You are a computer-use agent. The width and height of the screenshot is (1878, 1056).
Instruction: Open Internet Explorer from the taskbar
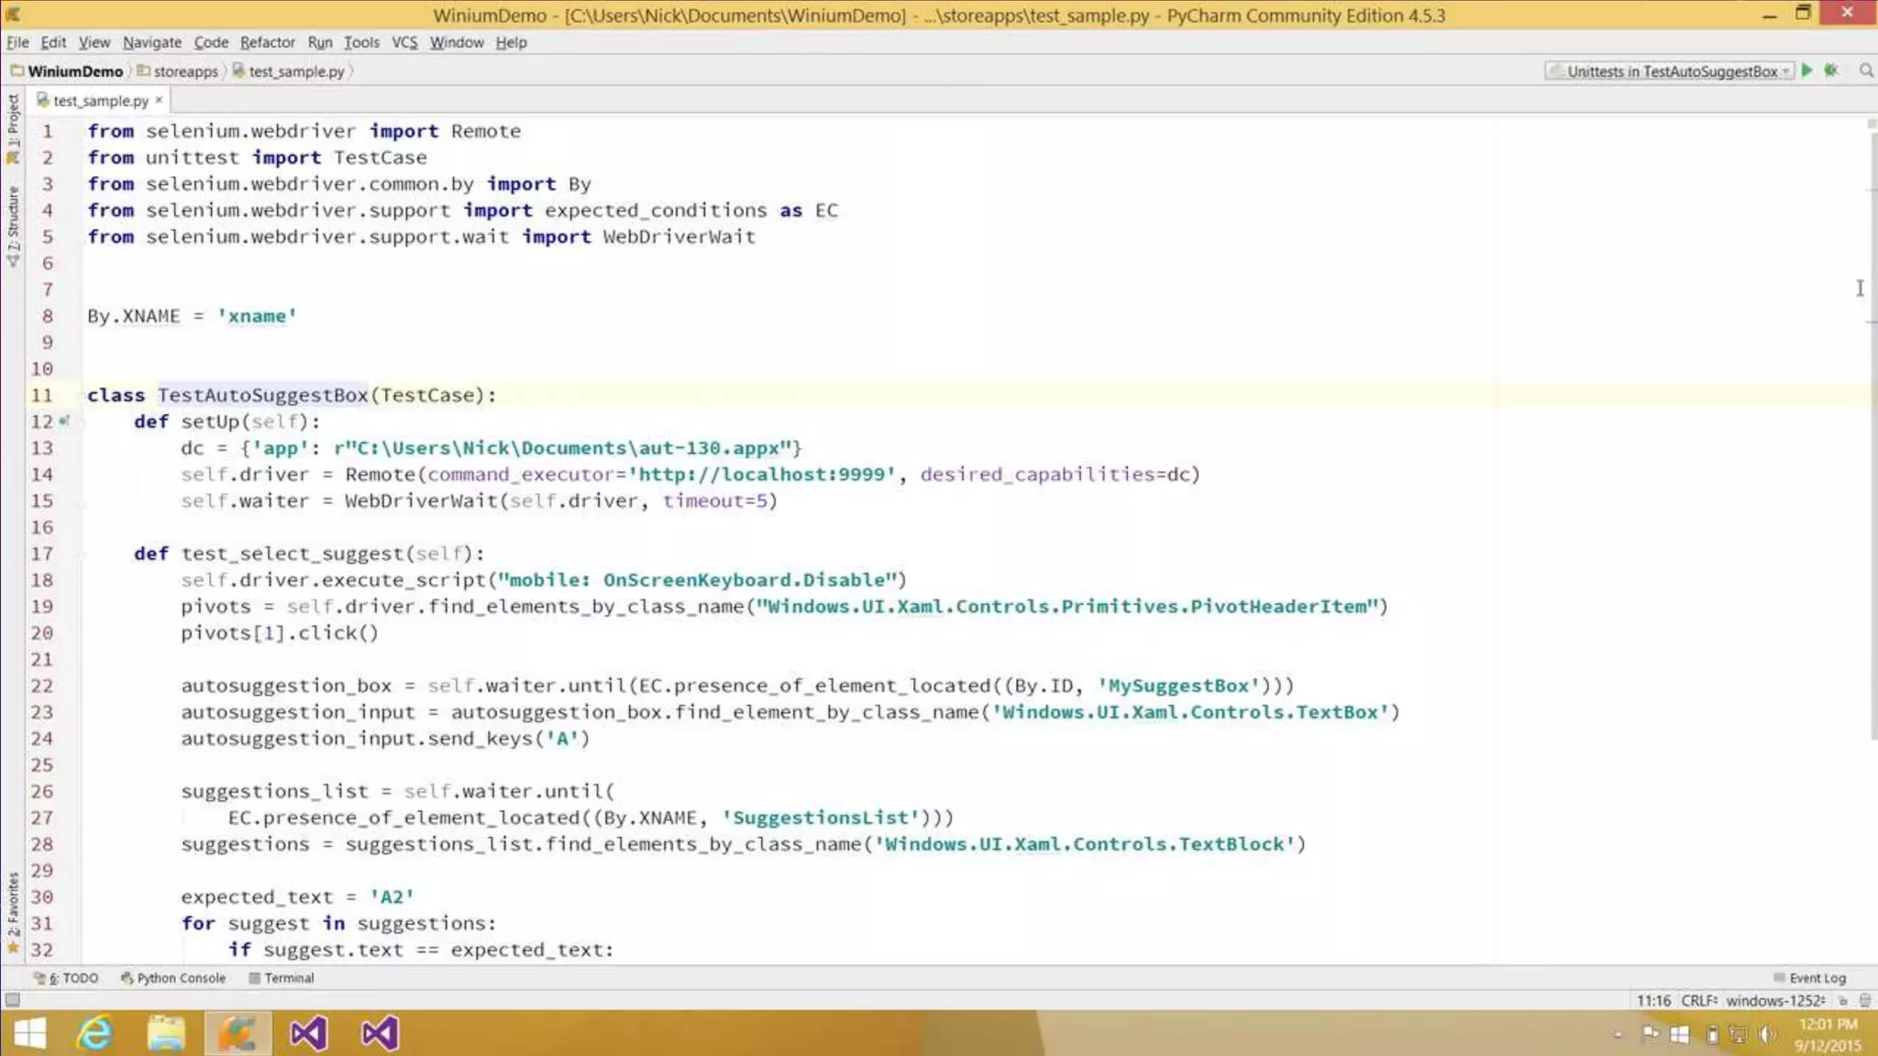(94, 1033)
